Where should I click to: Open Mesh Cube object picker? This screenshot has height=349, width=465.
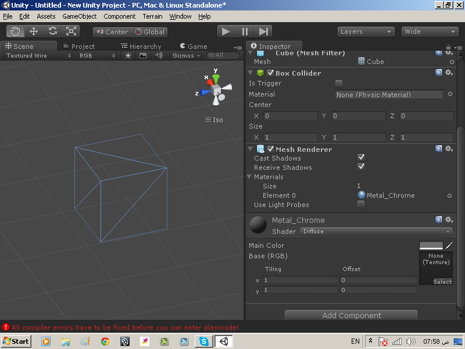pyautogui.click(x=452, y=62)
